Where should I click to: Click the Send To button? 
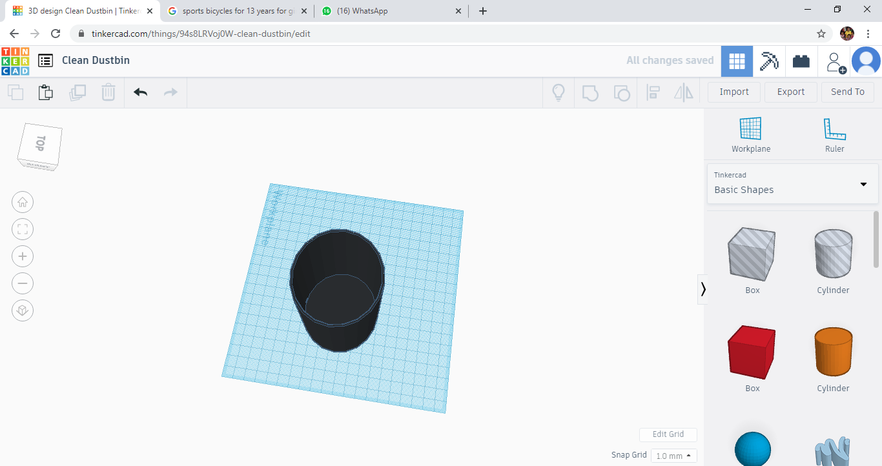coord(848,92)
